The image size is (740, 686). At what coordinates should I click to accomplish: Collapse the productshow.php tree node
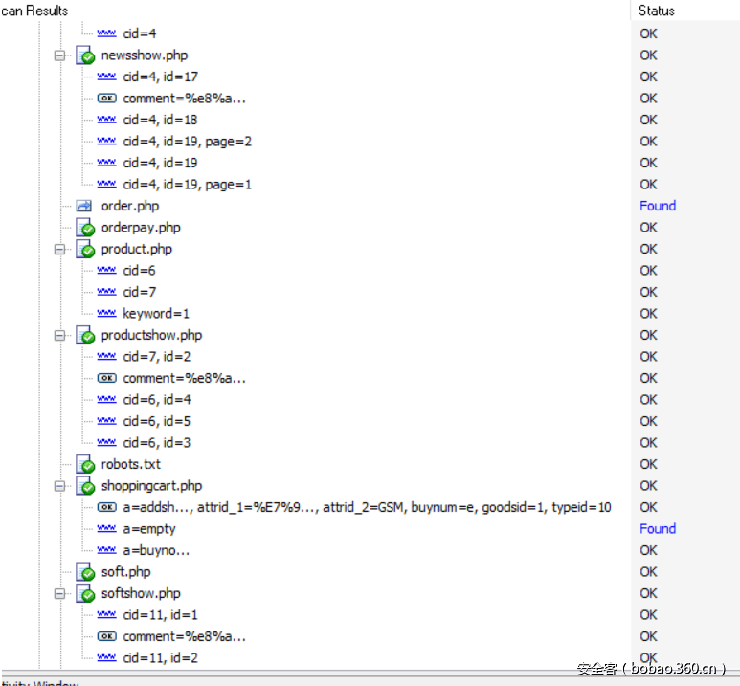coord(60,336)
